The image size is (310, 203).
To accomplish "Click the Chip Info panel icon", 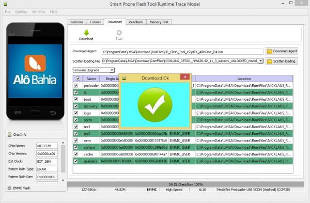I will (9, 135).
